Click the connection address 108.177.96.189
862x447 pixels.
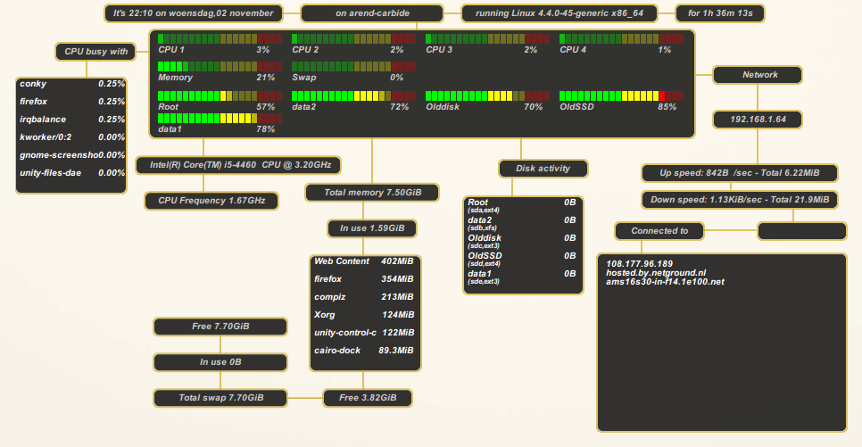pyautogui.click(x=639, y=264)
